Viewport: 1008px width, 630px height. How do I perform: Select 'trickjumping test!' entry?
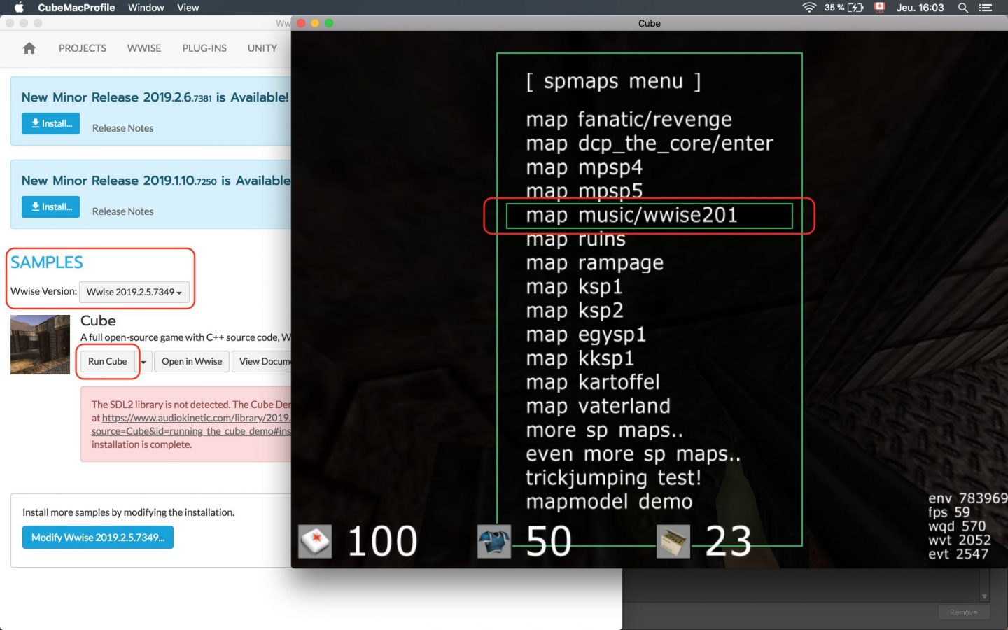[613, 478]
